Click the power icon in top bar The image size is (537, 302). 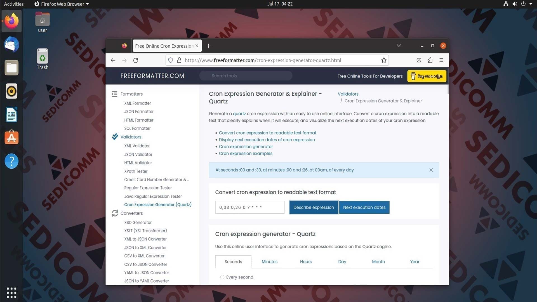(x=523, y=4)
